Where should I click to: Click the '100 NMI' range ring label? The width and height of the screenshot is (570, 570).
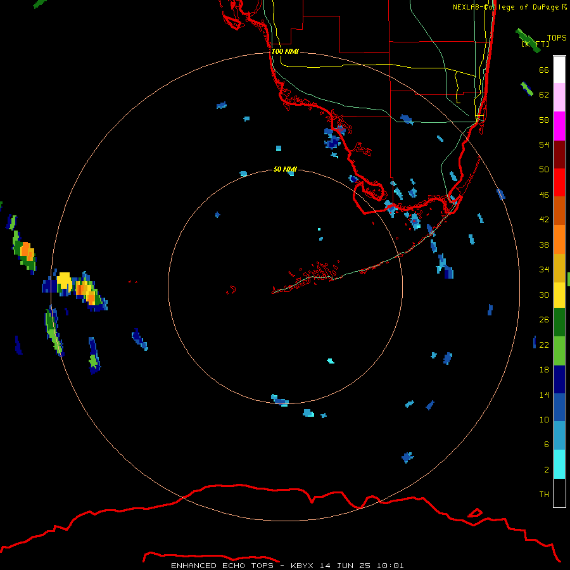point(285,51)
